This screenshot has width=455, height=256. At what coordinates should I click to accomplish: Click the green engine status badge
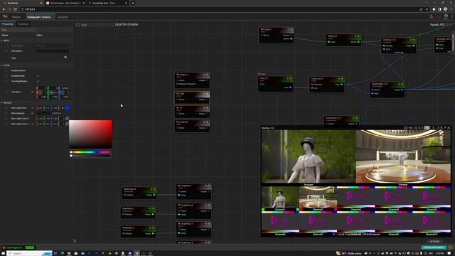[x=30, y=247]
